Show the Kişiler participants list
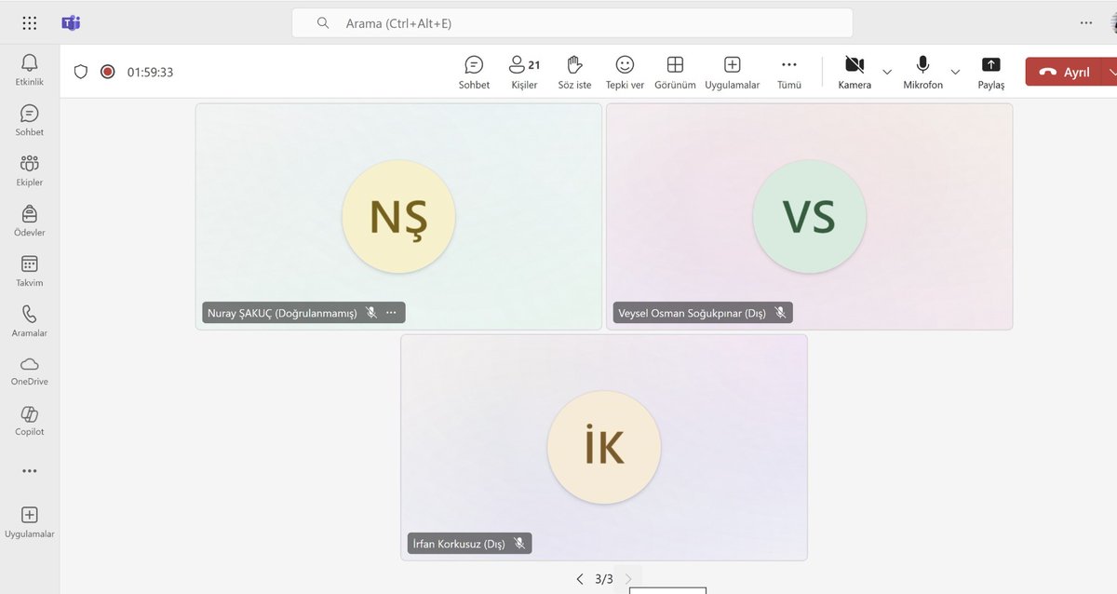 pos(524,73)
